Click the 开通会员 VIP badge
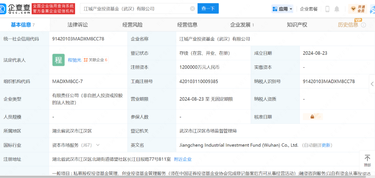This screenshot has height=178, width=375. 358,9
